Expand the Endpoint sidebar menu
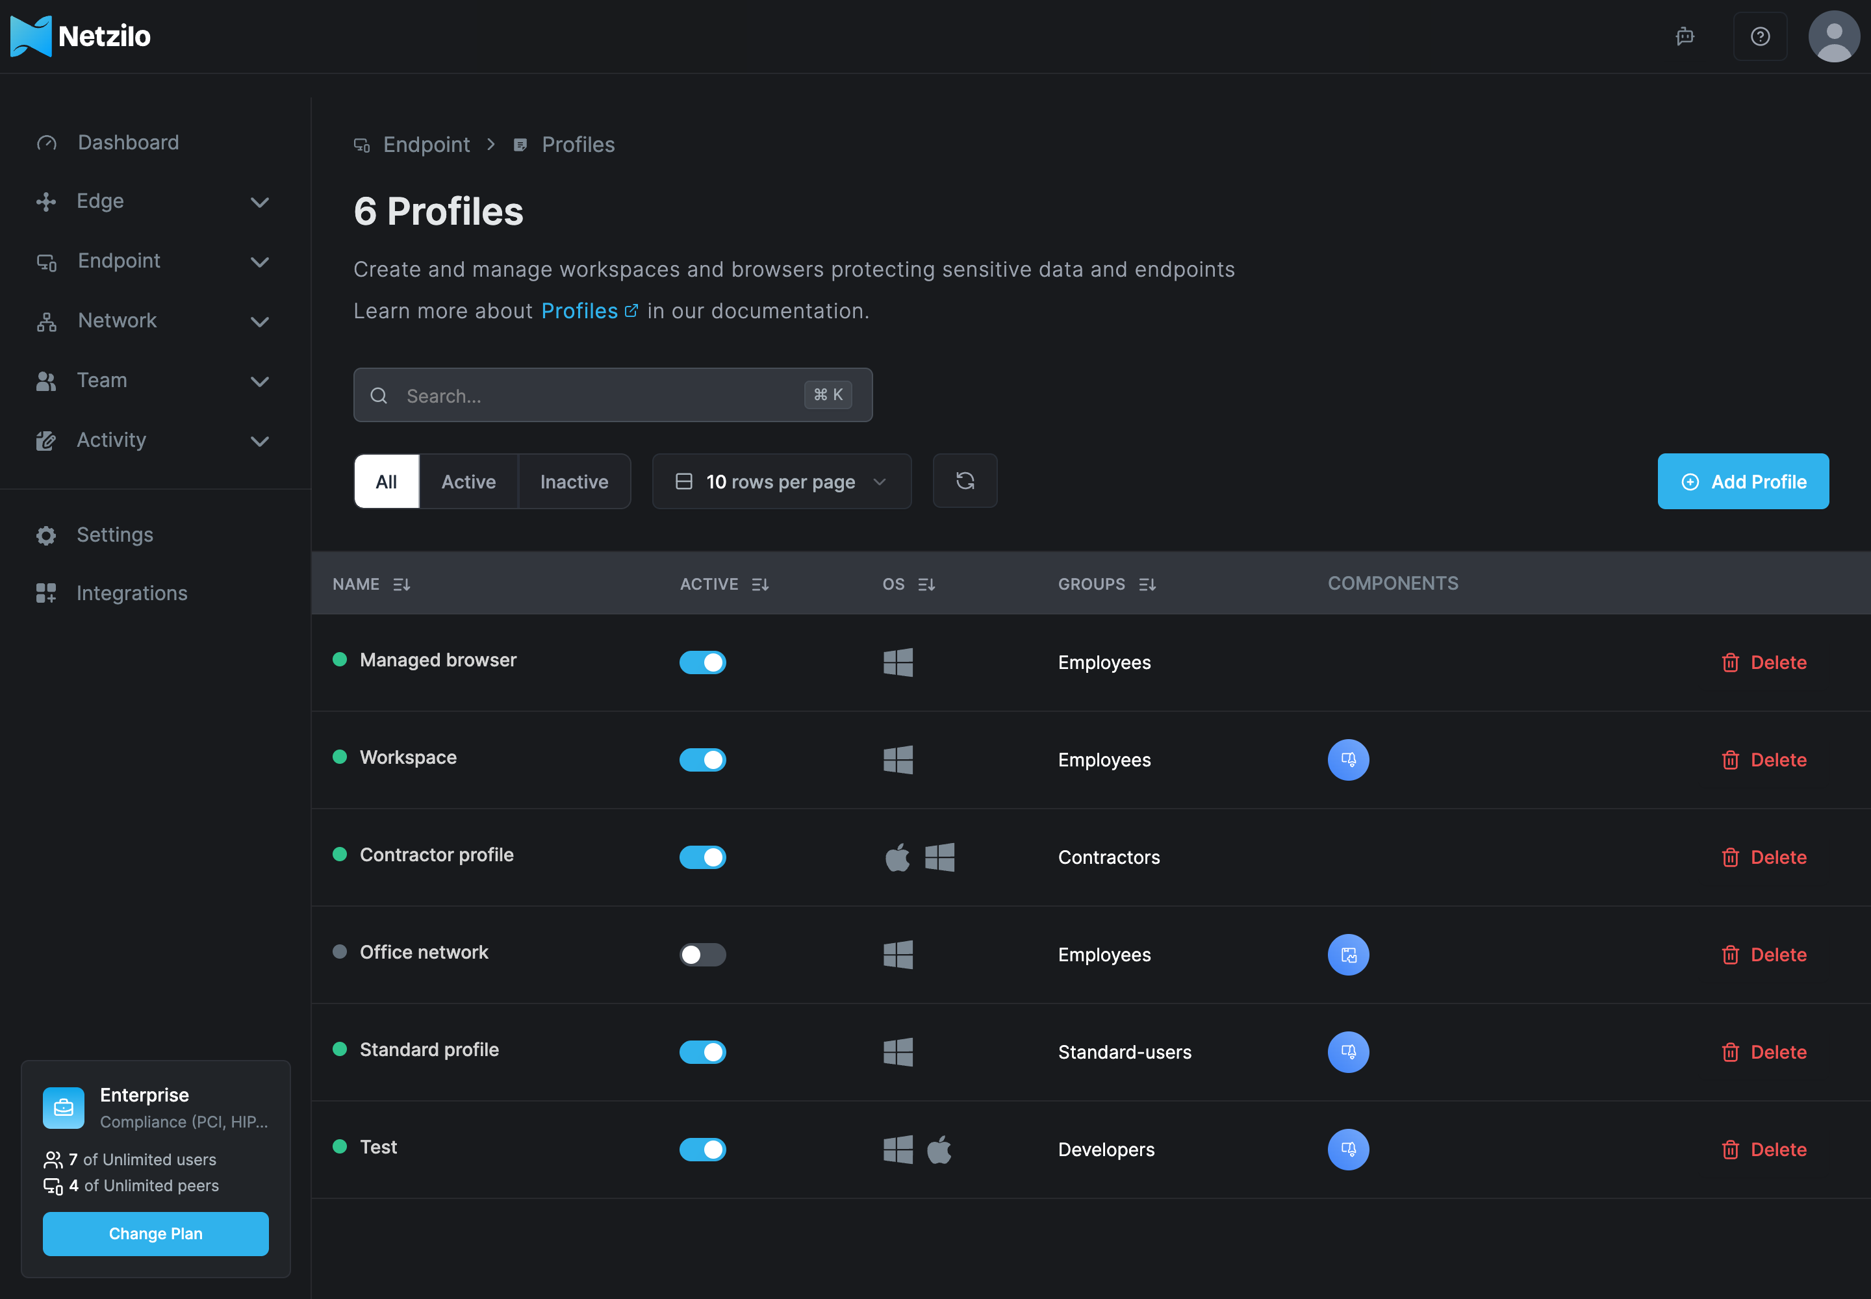This screenshot has height=1299, width=1871. pos(153,261)
